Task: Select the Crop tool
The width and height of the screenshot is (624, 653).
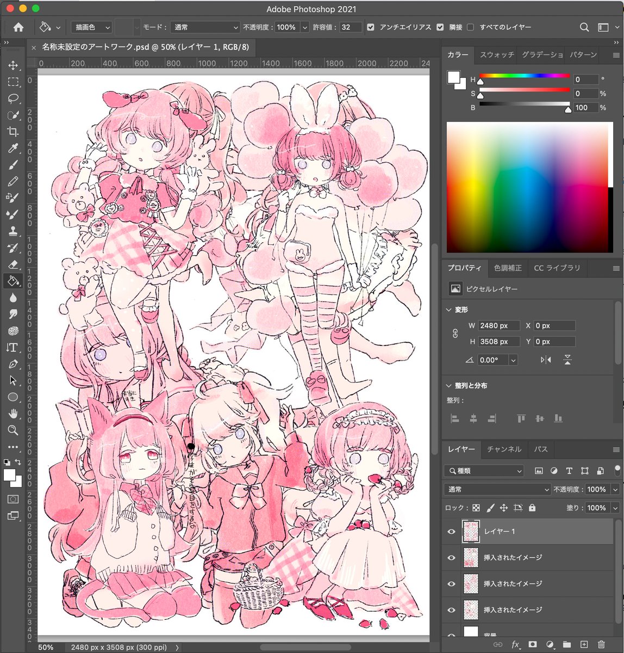Action: [13, 132]
